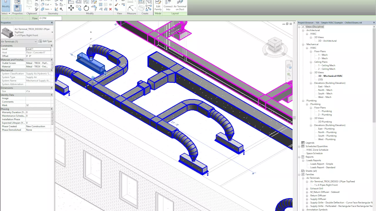Click the air terminal type preview thumbnail

point(7,32)
